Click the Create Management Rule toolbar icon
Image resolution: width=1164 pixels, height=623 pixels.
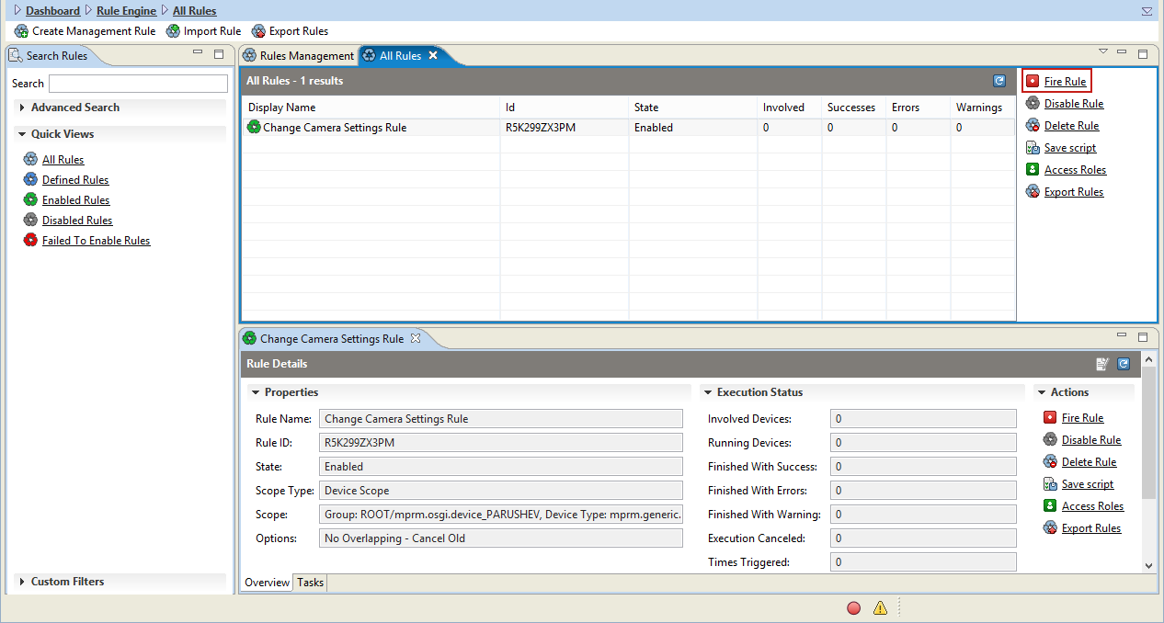tap(22, 31)
